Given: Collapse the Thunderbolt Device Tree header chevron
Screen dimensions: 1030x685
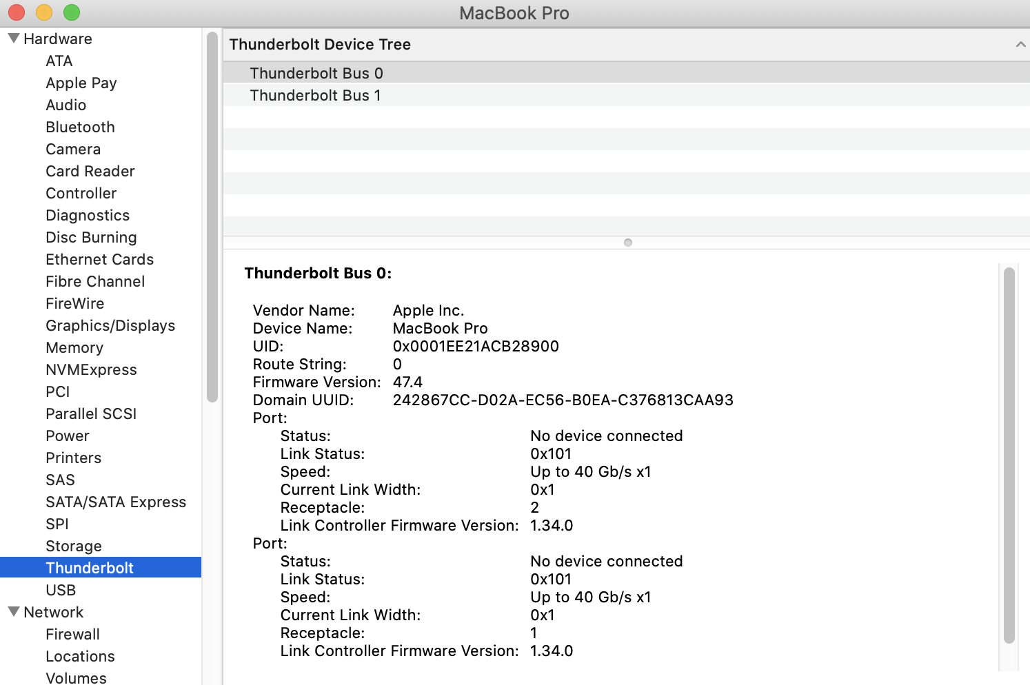Looking at the screenshot, I should pos(1020,44).
